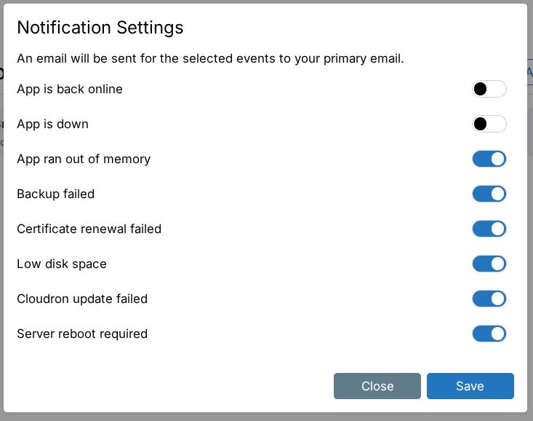The width and height of the screenshot is (533, 421).
Task: Switch off the Backup failed toggle
Action: tap(489, 194)
